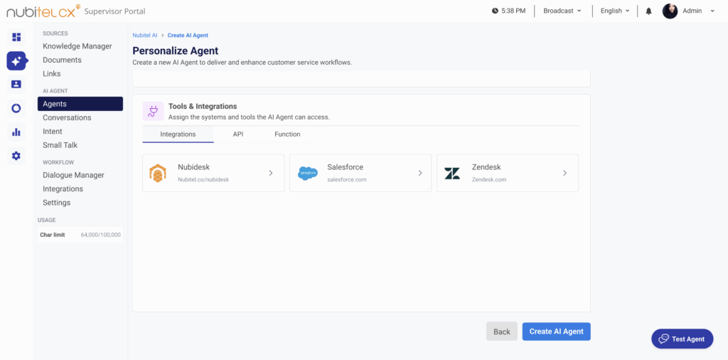This screenshot has height=360, width=728.
Task: Switch to the Integrations tab
Action: [x=178, y=134]
